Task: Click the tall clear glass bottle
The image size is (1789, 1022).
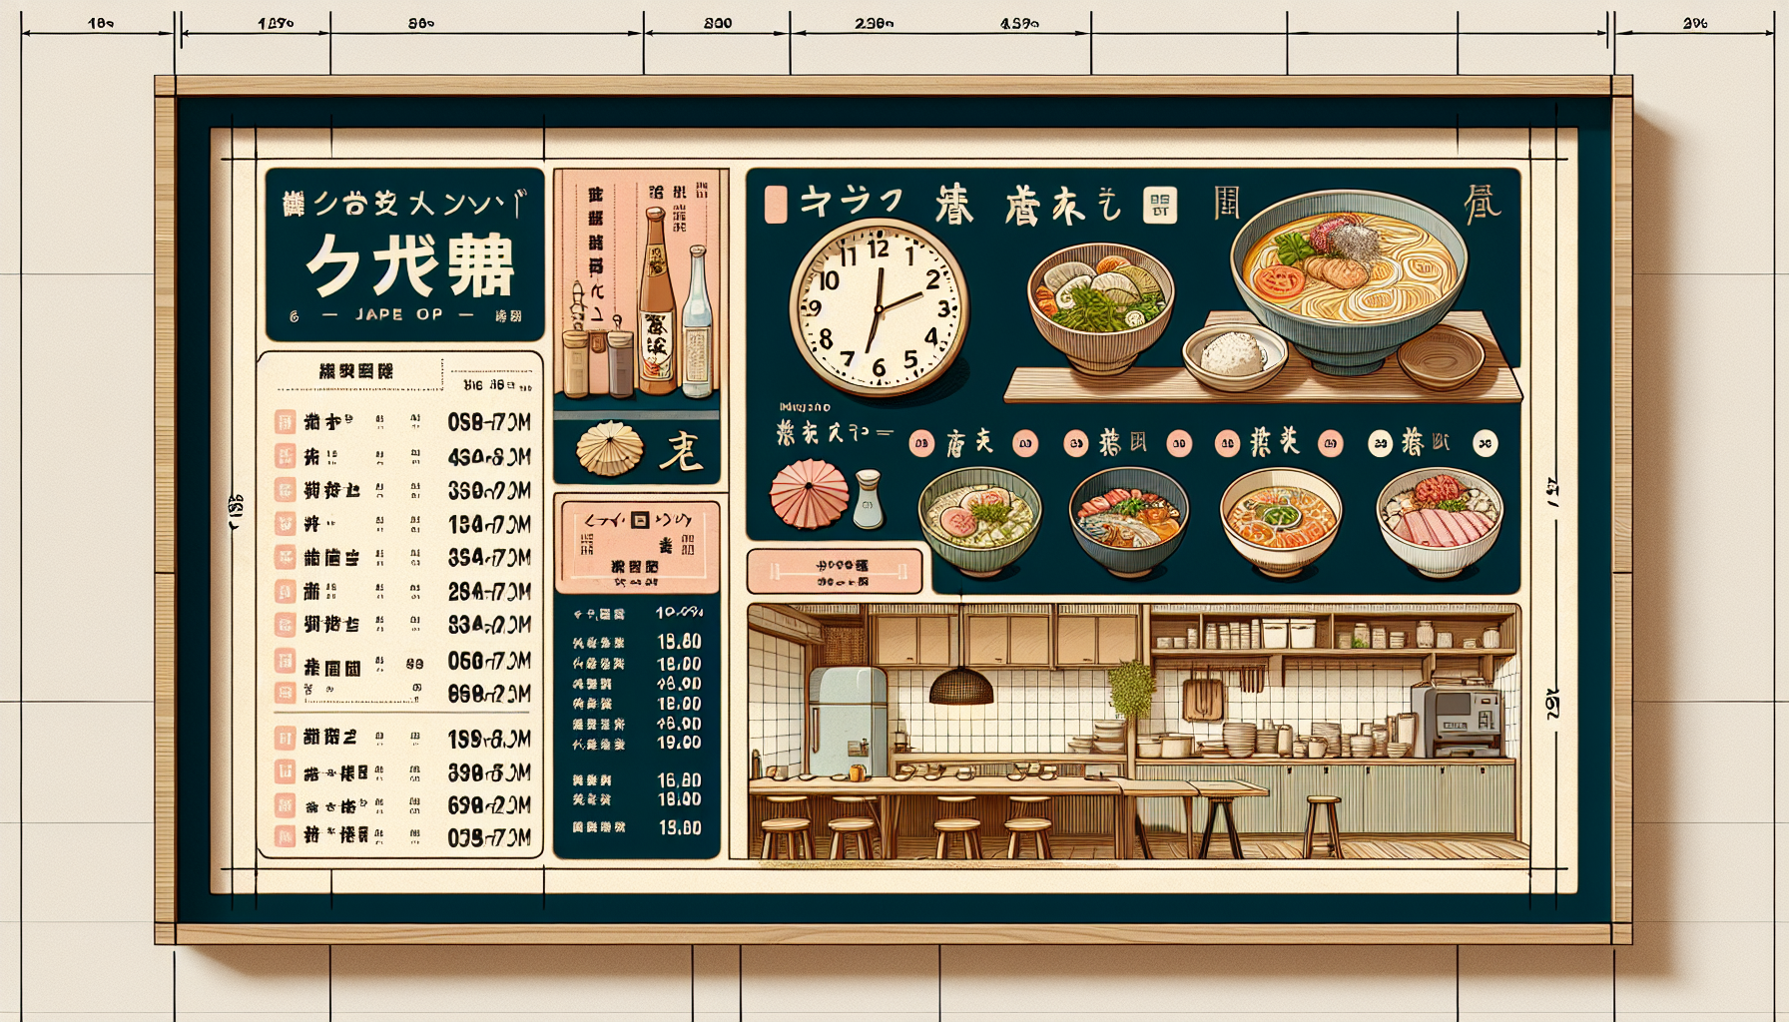Action: (x=697, y=324)
